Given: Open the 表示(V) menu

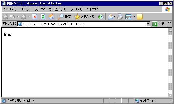Looking at the screenshot, I should (40, 9).
